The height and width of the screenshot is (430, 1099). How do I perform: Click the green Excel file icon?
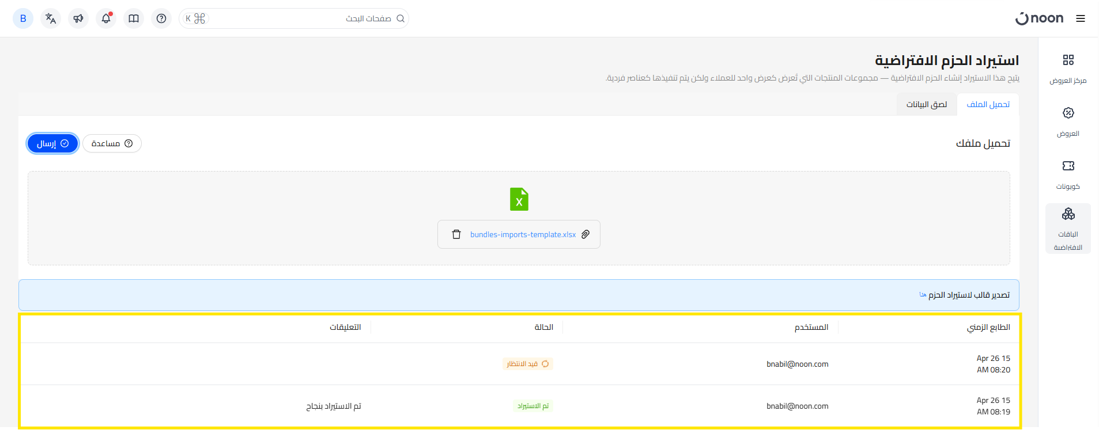[519, 199]
